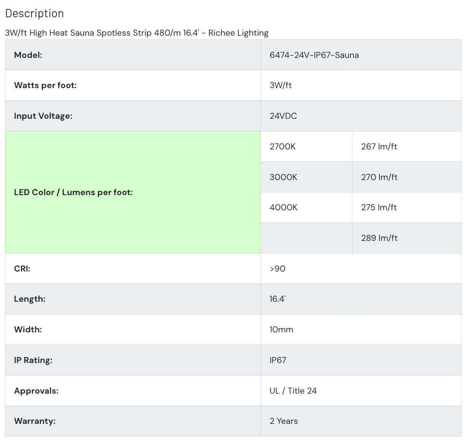Click the UL / Title 24 approvals value
The image size is (469, 444).
(x=293, y=391)
